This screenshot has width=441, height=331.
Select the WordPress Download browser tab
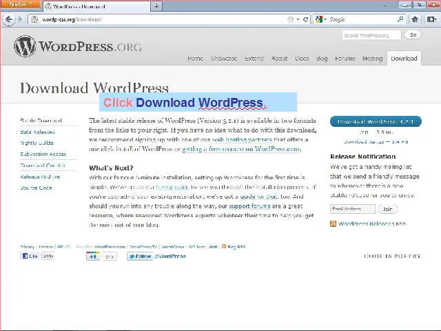click(x=96, y=6)
